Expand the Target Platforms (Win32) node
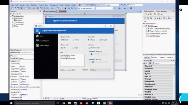188x105 pixels. point(146,31)
